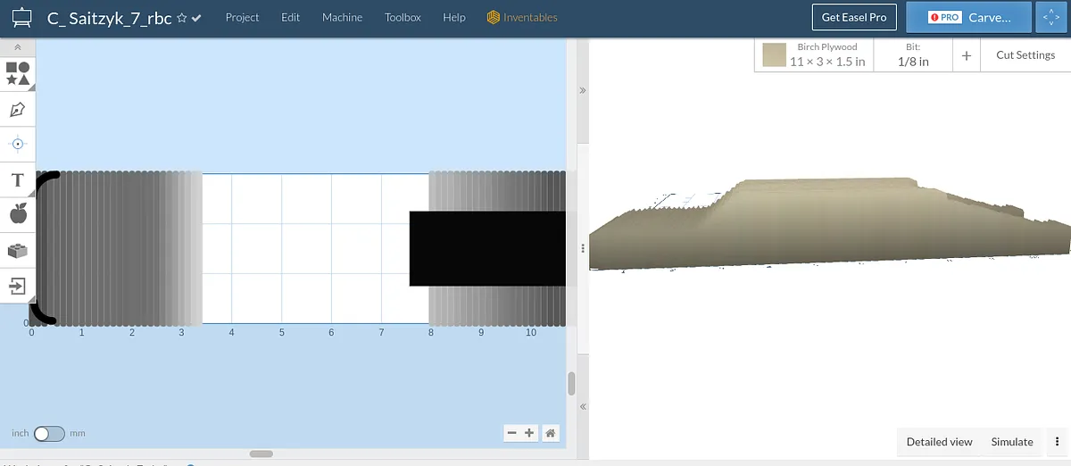
Task: Click the Simulate button
Action: [x=1011, y=442]
